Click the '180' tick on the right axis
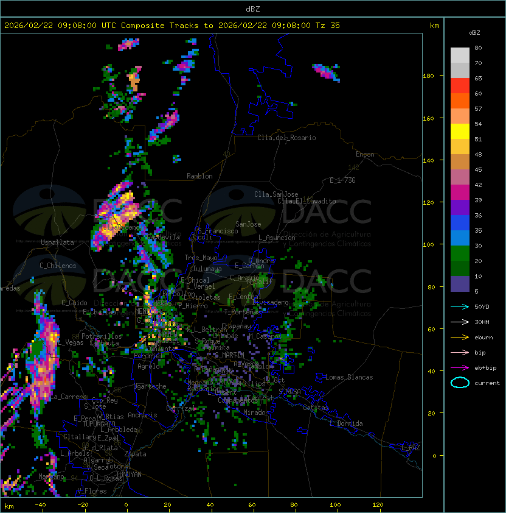 tap(428, 76)
